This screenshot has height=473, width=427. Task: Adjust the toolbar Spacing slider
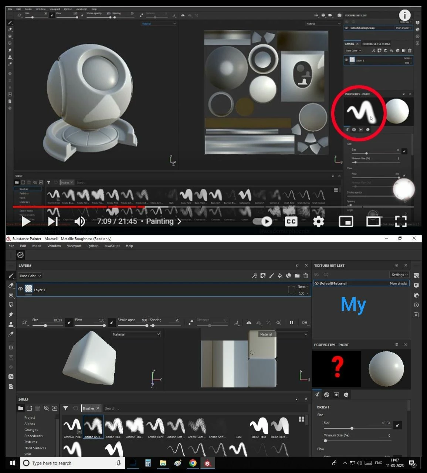(166, 326)
